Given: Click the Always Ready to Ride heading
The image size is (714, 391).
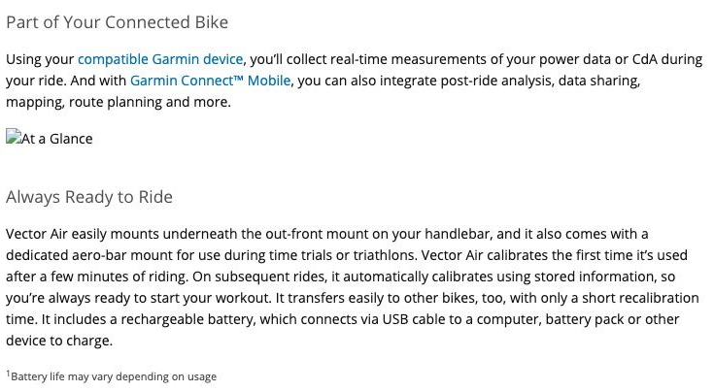Looking at the screenshot, I should [x=89, y=197].
